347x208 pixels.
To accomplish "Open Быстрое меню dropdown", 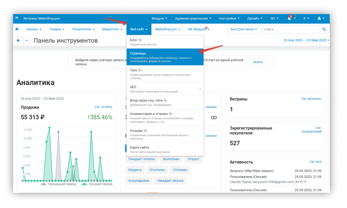I will click(244, 29).
